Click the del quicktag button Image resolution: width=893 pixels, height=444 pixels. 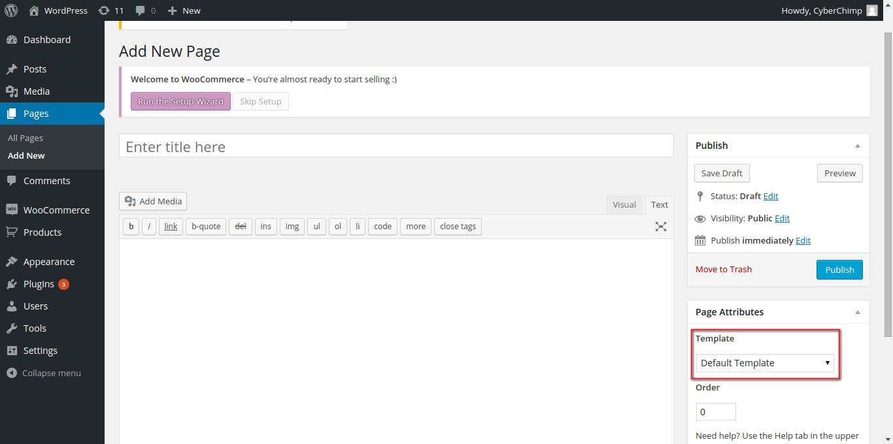click(x=241, y=227)
